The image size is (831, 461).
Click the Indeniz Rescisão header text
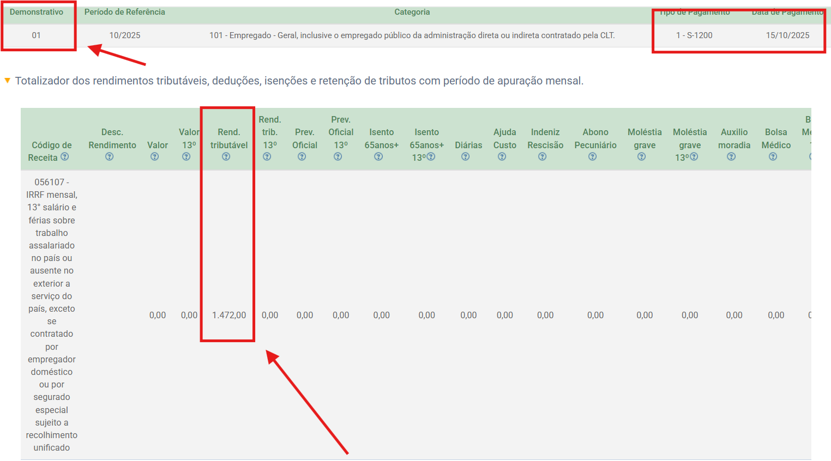click(x=545, y=138)
